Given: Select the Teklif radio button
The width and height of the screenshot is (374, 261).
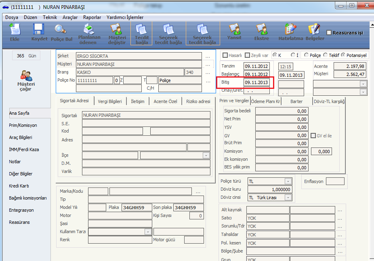Looking at the screenshot, I should pos(326,55).
